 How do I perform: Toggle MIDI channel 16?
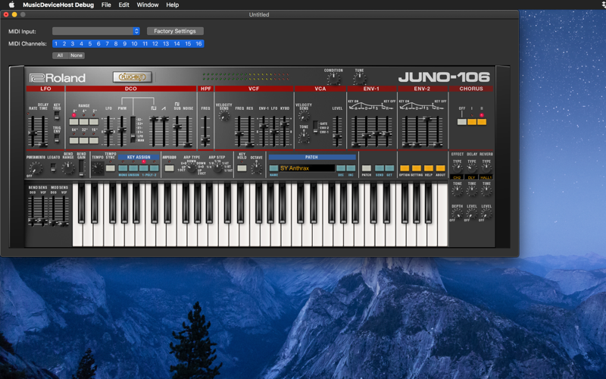pyautogui.click(x=198, y=44)
